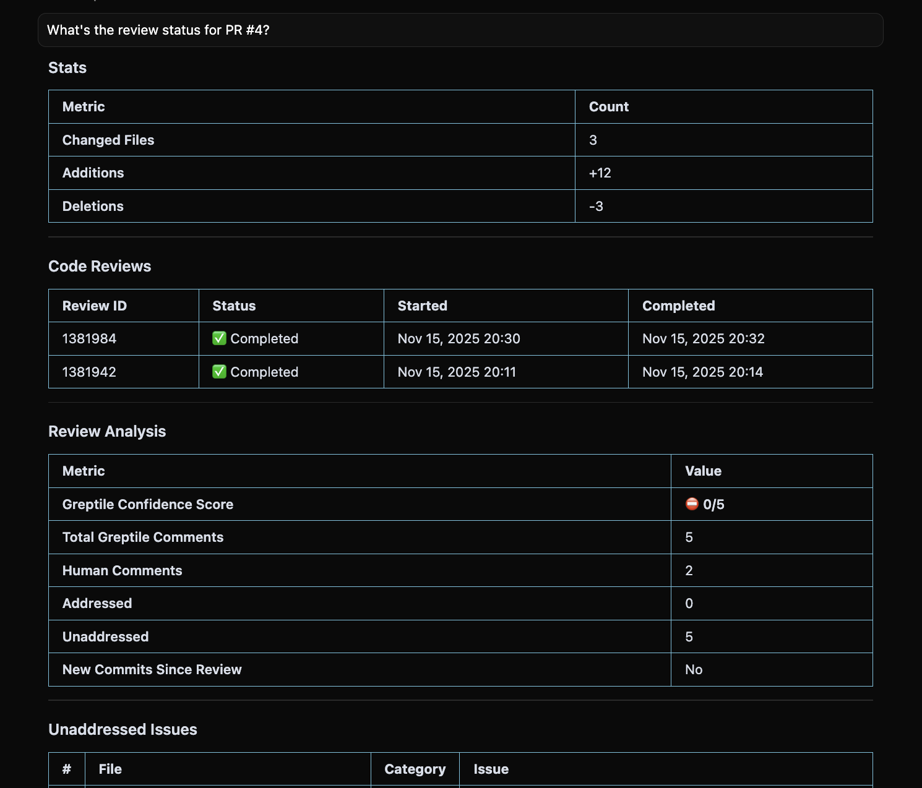Select the Unaddressed Issues heading
The height and width of the screenshot is (788, 922).
(x=123, y=730)
